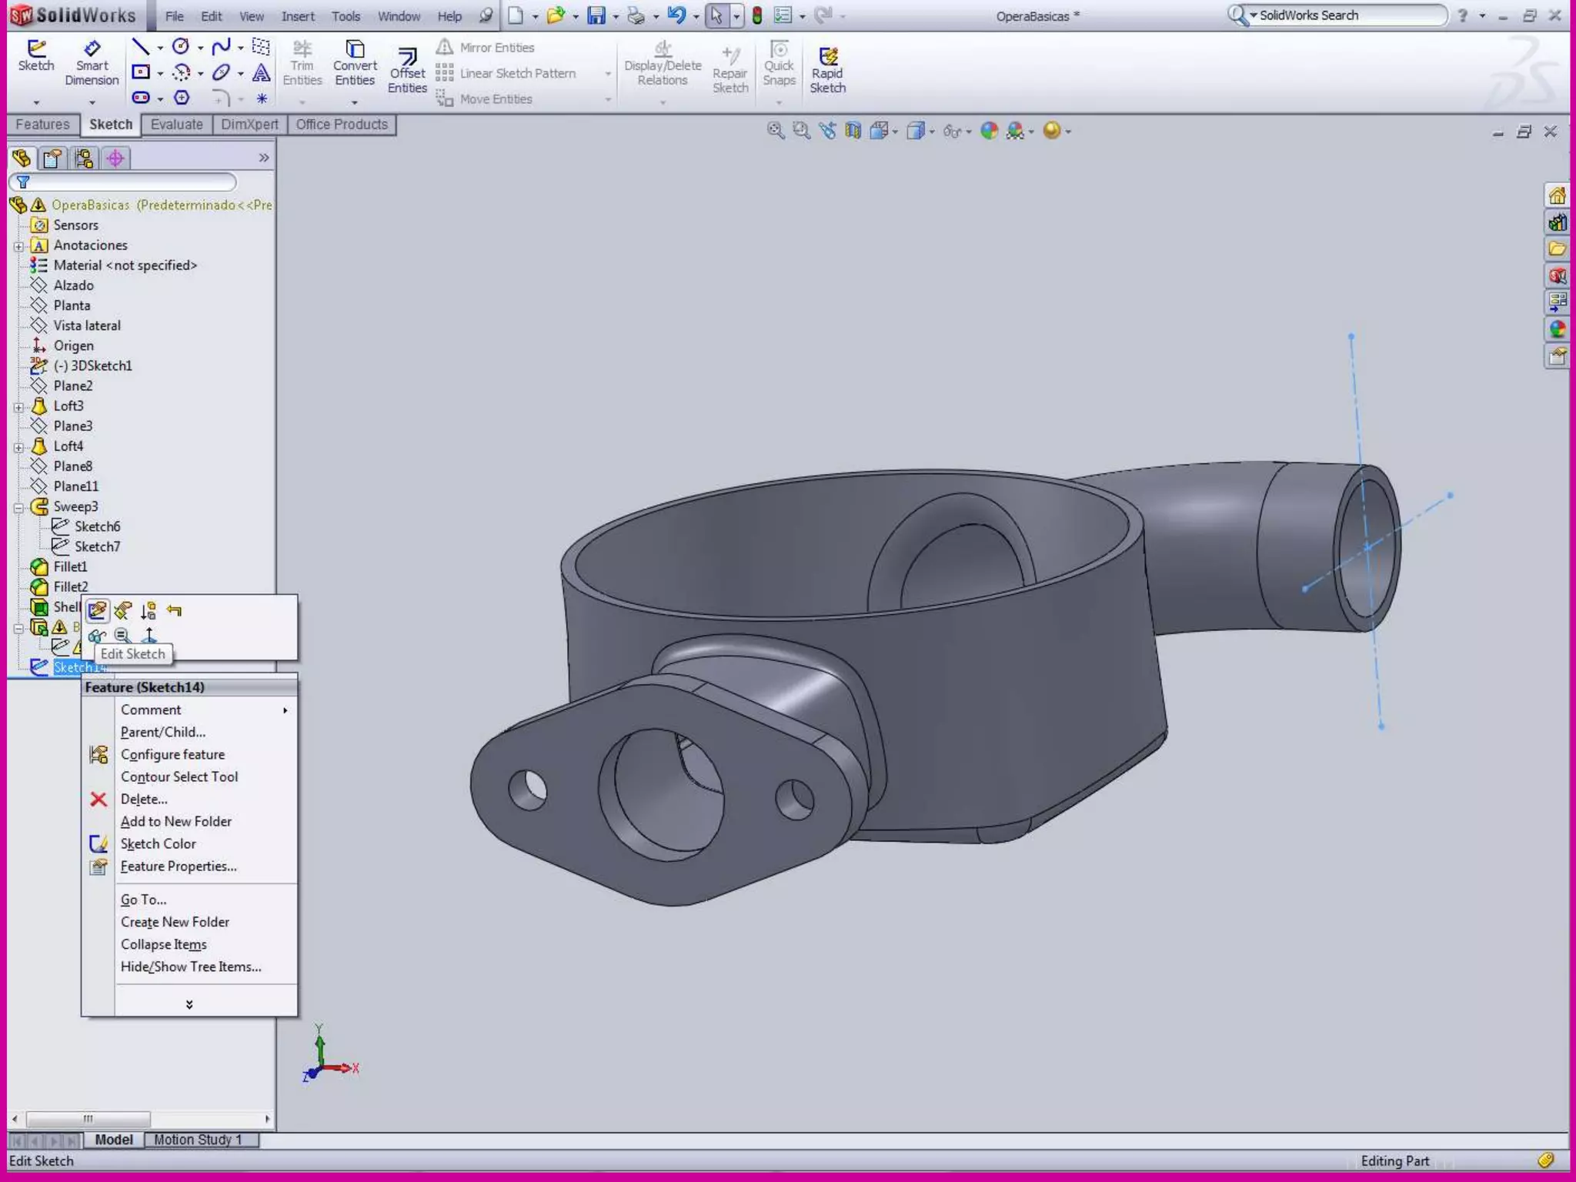Click the Edit Sketch icon in context toolbar

(97, 611)
